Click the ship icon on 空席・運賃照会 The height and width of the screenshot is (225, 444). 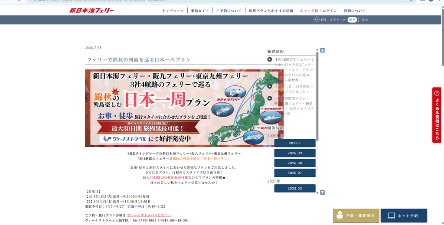[340, 215]
